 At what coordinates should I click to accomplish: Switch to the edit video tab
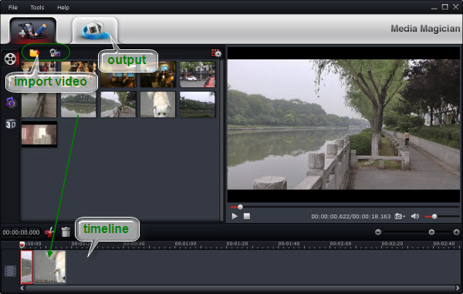coord(32,30)
